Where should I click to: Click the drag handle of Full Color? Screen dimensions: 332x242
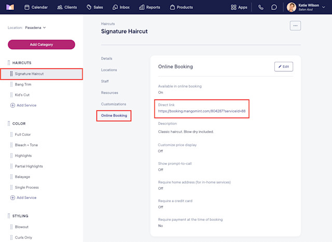click(11, 135)
